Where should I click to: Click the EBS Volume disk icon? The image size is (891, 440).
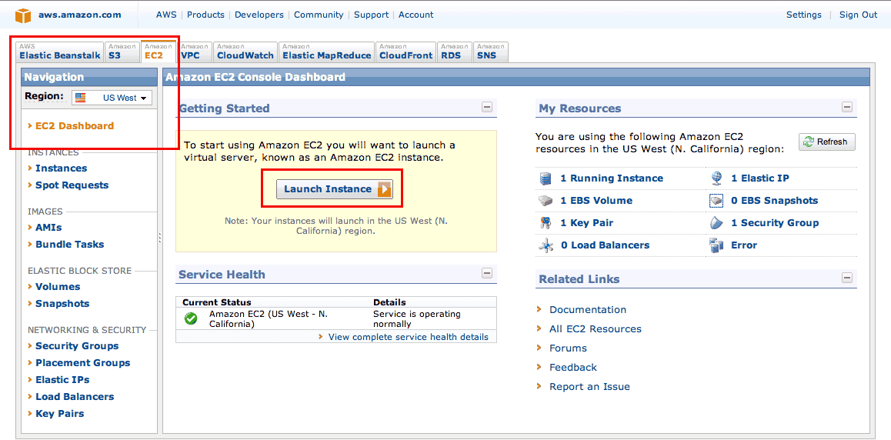pos(546,201)
